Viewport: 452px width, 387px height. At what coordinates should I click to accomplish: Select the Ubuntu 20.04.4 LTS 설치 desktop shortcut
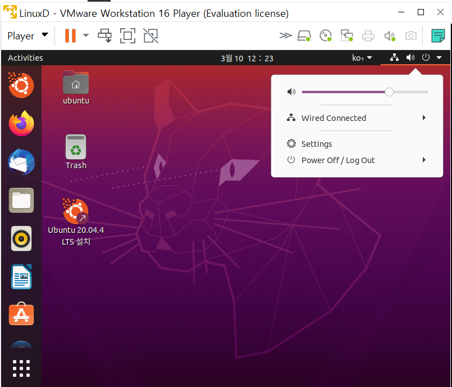click(76, 222)
